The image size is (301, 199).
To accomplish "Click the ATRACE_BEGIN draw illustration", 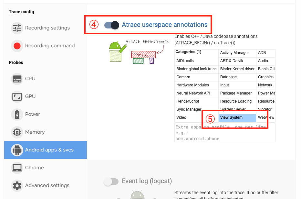I will click(x=139, y=51).
